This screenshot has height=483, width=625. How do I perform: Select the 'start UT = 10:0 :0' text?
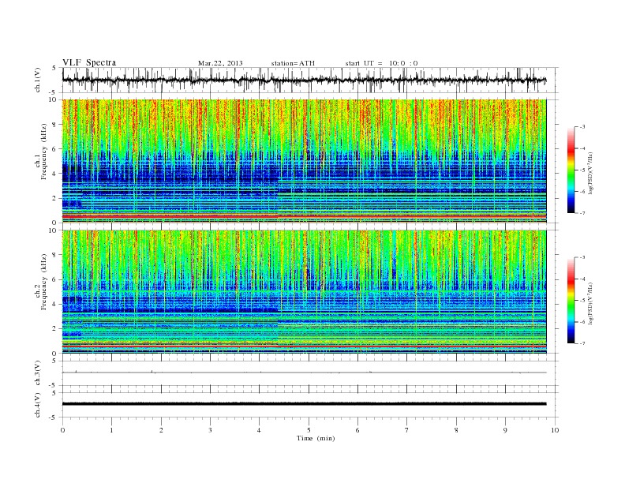click(381, 63)
